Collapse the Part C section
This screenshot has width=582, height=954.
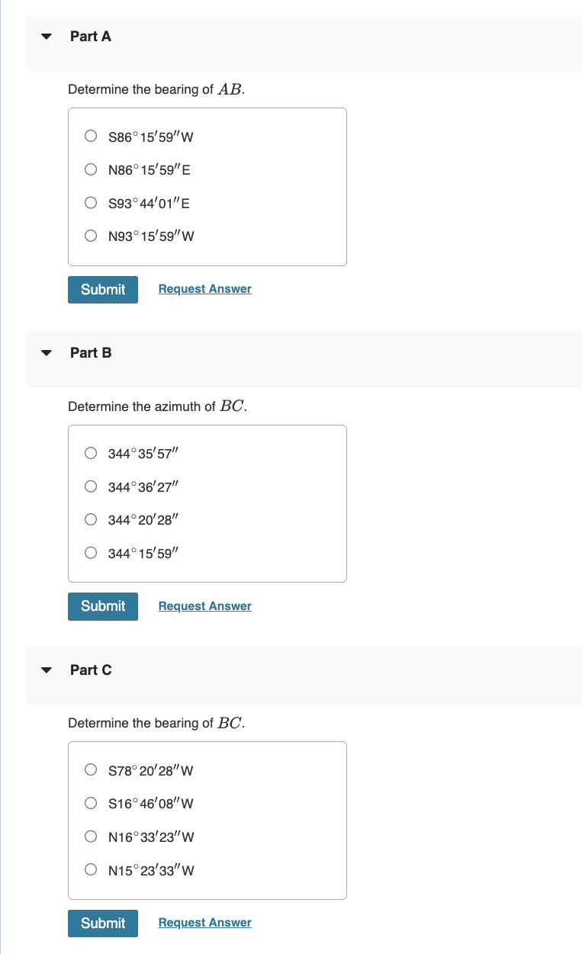[47, 669]
